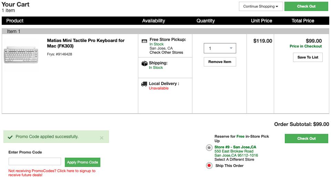Screen dimensions: 331x179
Task: Save the keyboard to a list
Action: point(308,57)
